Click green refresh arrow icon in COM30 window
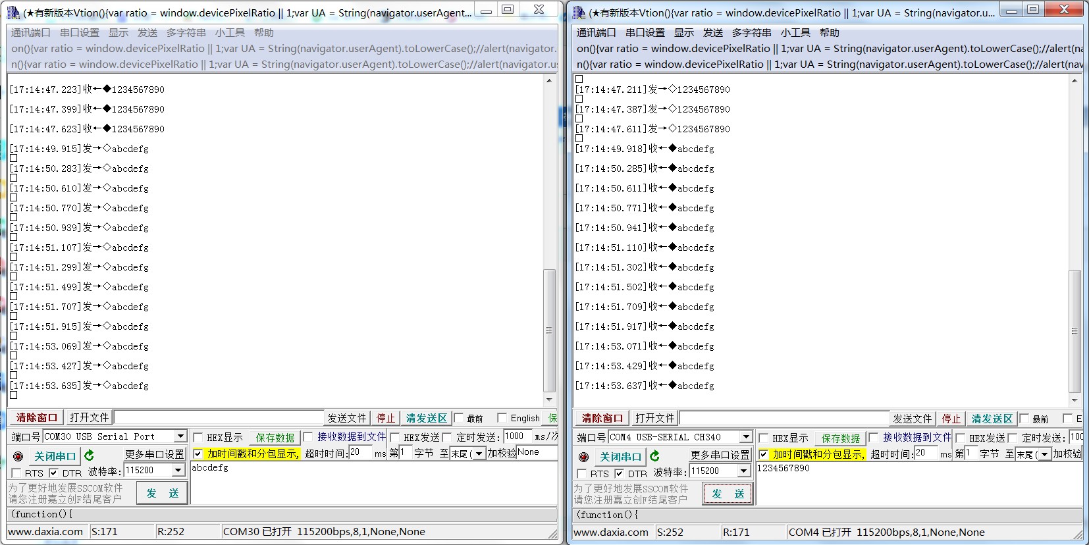Viewport: 1089px width, 545px height. [x=90, y=455]
